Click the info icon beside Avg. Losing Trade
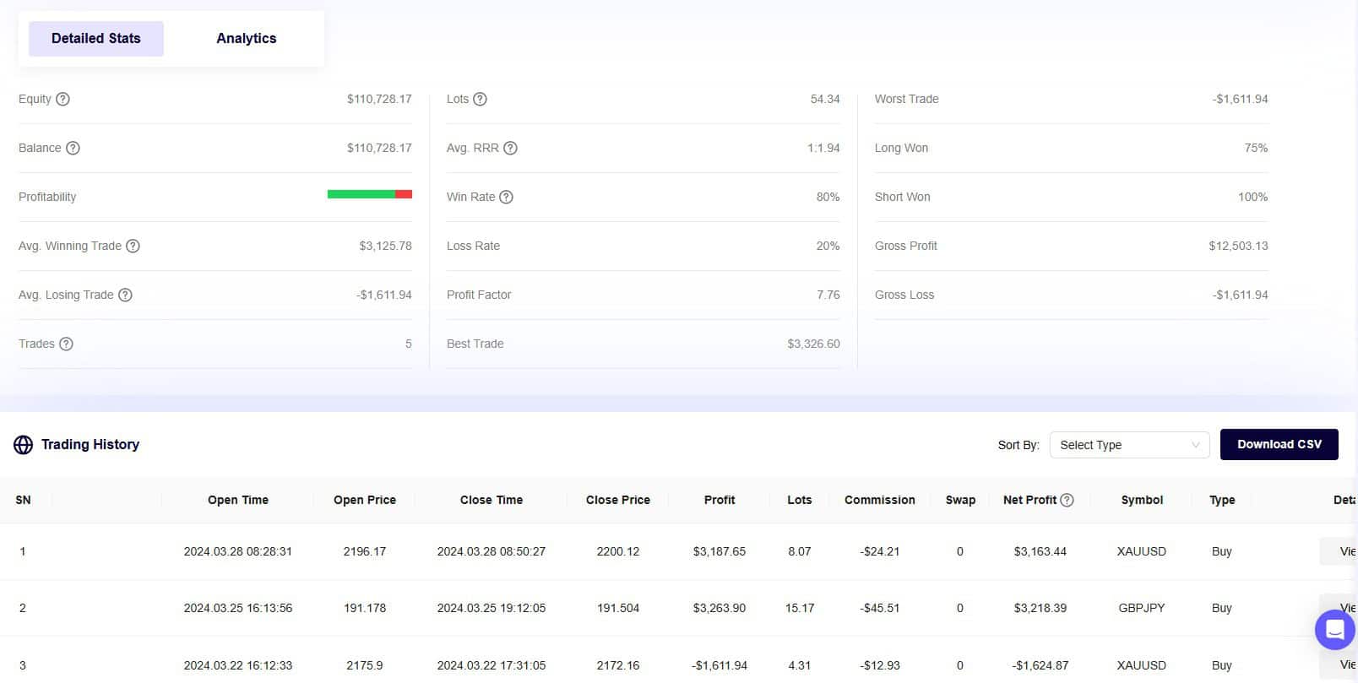The width and height of the screenshot is (1358, 683). tap(125, 295)
